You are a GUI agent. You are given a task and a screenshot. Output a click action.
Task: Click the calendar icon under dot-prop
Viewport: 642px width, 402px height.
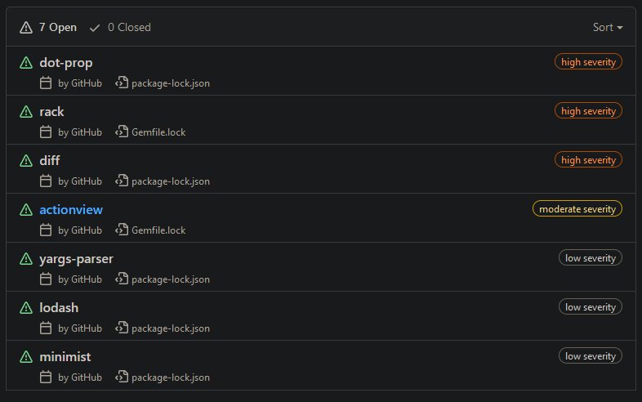pyautogui.click(x=46, y=83)
